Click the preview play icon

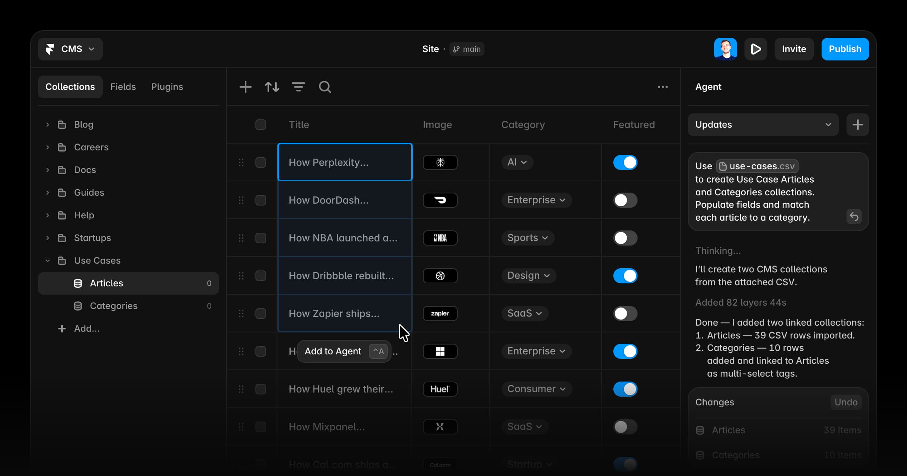click(756, 49)
